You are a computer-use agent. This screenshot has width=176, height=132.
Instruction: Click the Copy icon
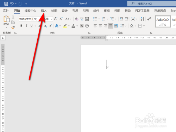tap(13, 22)
